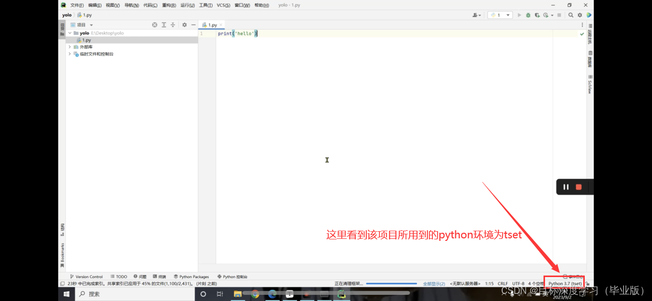Open the 代码(C) menu
The image size is (652, 301).
click(150, 5)
